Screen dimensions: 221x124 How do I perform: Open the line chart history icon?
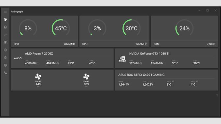(x=5, y=35)
